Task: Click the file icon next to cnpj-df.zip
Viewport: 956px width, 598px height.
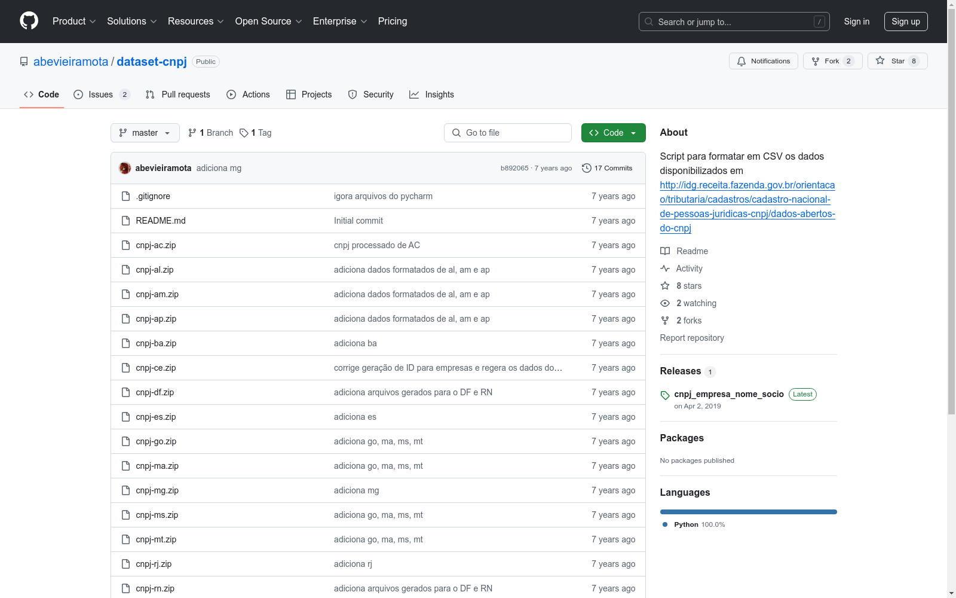Action: point(125,392)
